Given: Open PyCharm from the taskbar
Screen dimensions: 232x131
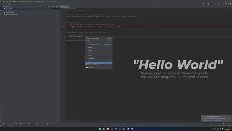Looking at the screenshot, I should (124, 129).
